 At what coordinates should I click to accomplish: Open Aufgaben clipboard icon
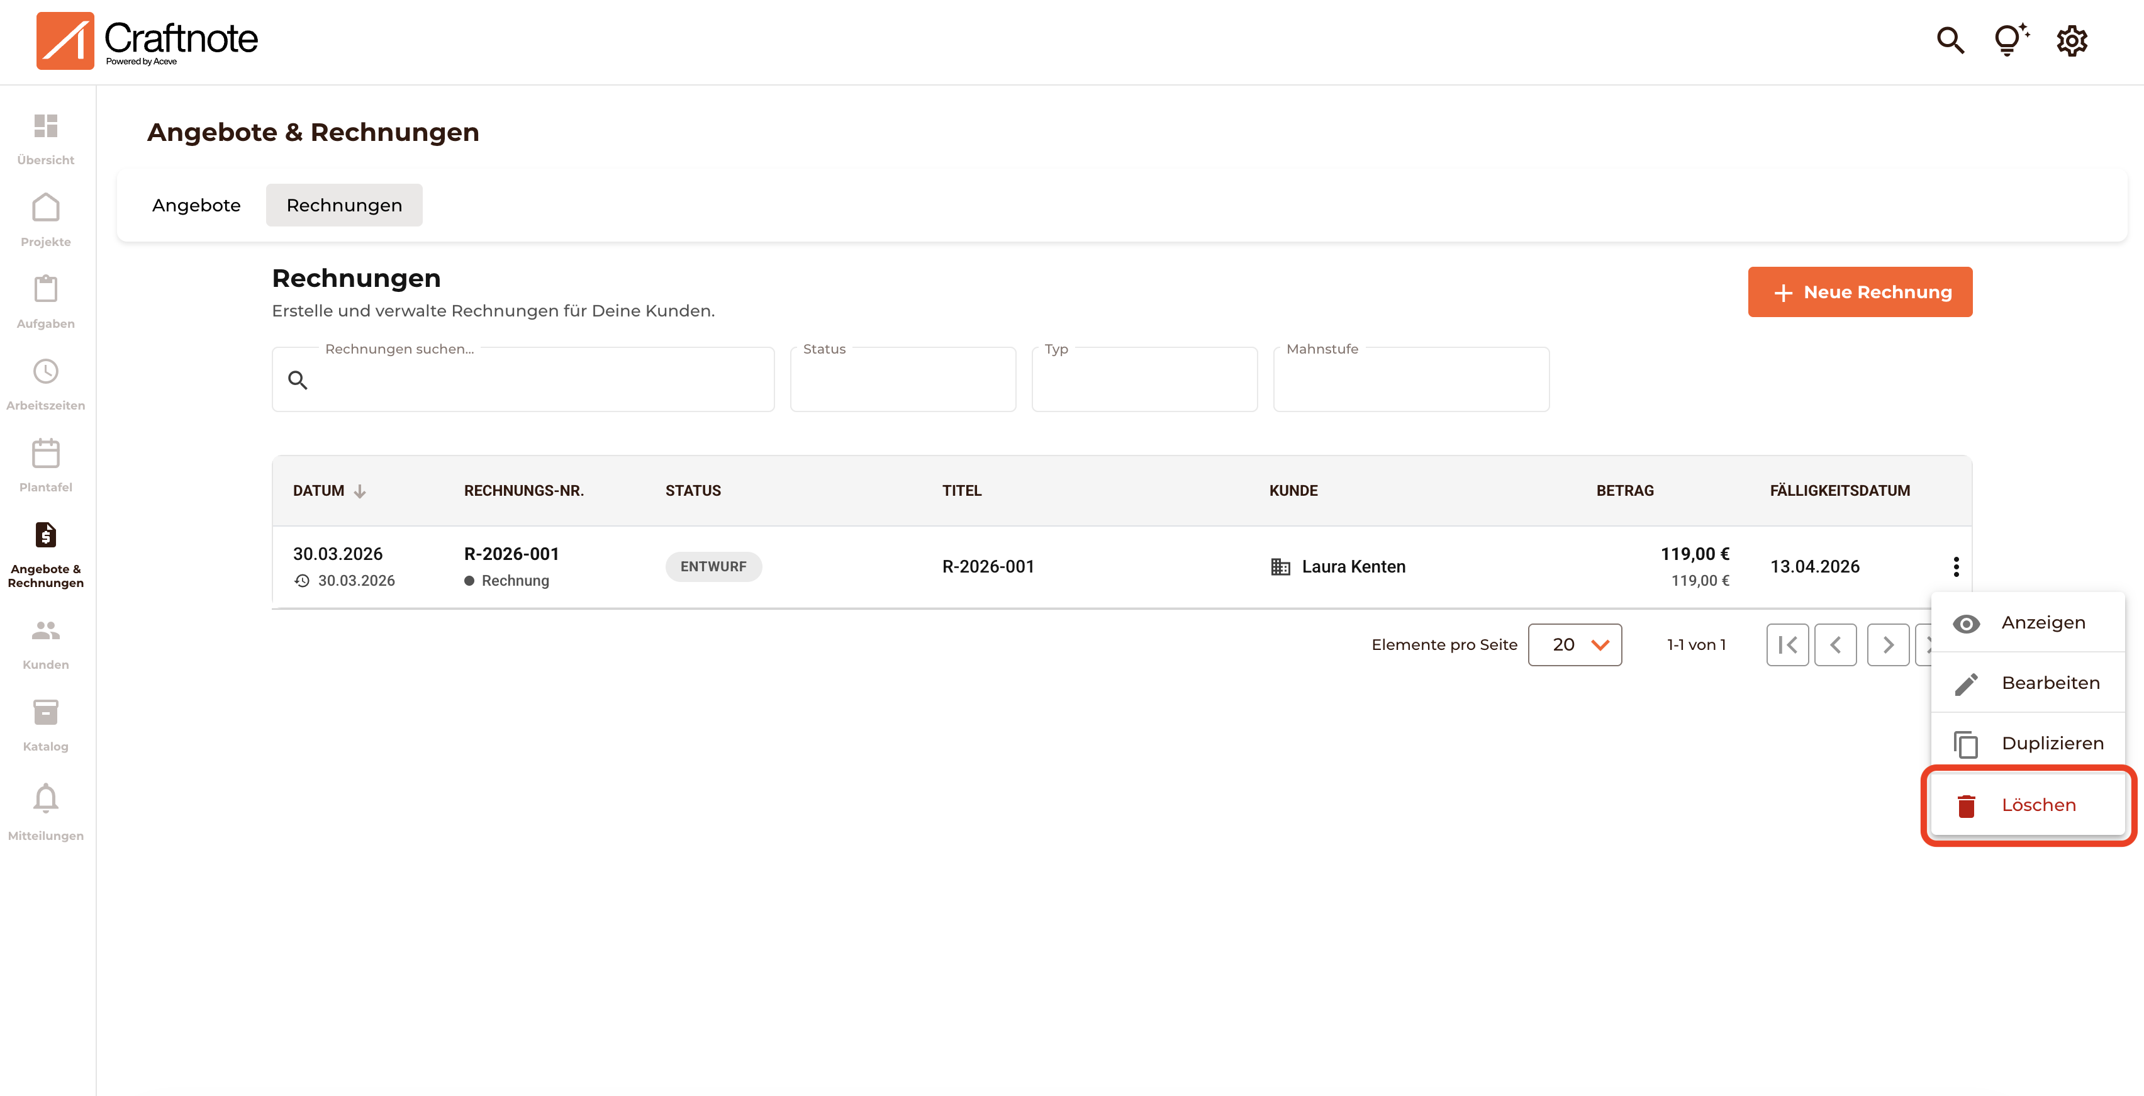pos(46,289)
